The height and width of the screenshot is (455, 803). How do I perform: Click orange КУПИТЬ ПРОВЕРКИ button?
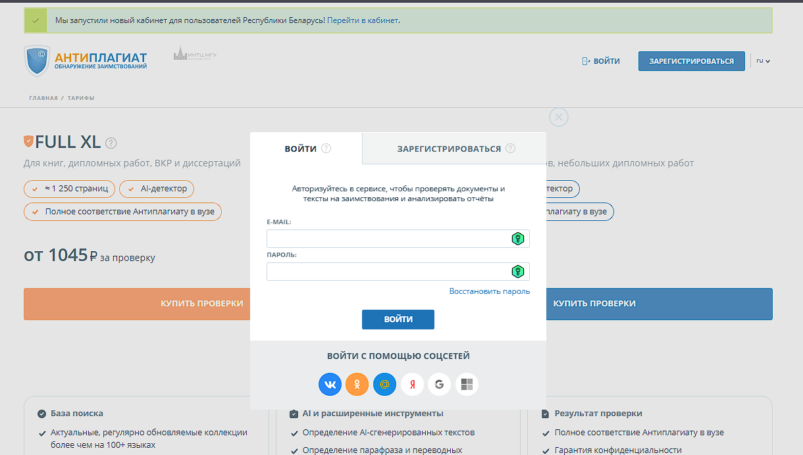[137, 304]
